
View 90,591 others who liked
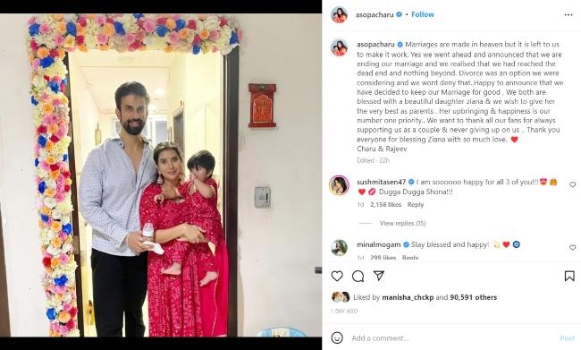click(x=473, y=297)
